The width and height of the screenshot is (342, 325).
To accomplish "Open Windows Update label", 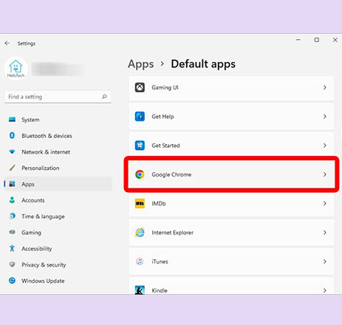I will (43, 281).
